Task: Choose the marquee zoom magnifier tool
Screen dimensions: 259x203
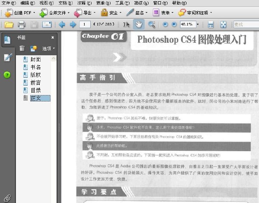Action: pos(152,25)
